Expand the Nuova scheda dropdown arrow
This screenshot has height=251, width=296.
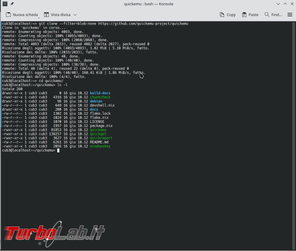[x=39, y=18]
